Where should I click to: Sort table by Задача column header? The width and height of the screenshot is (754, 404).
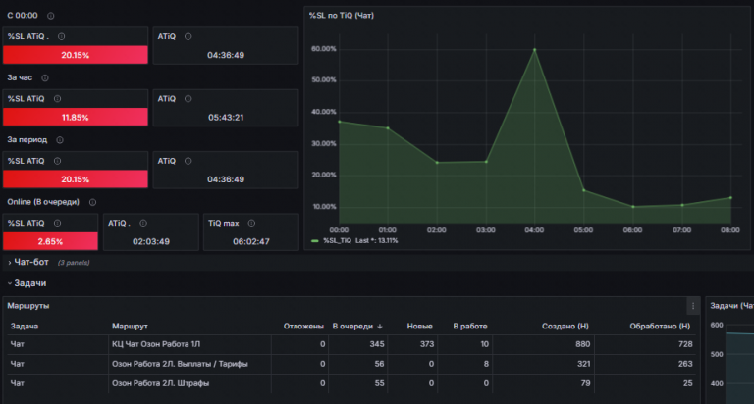click(25, 327)
